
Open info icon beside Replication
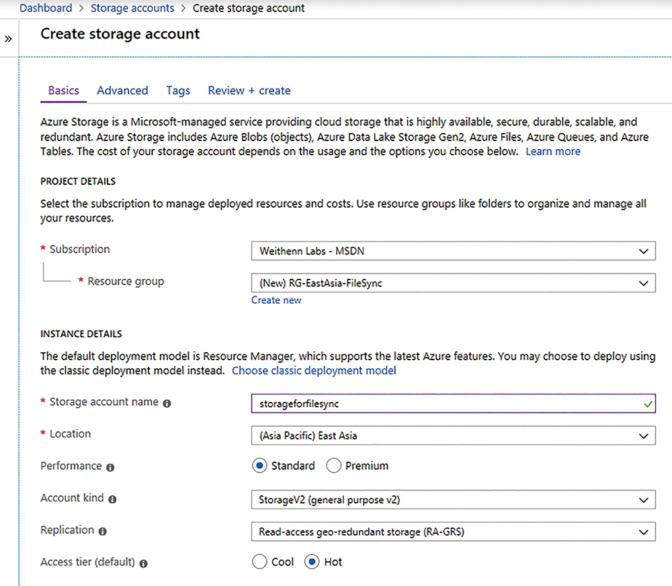102,531
